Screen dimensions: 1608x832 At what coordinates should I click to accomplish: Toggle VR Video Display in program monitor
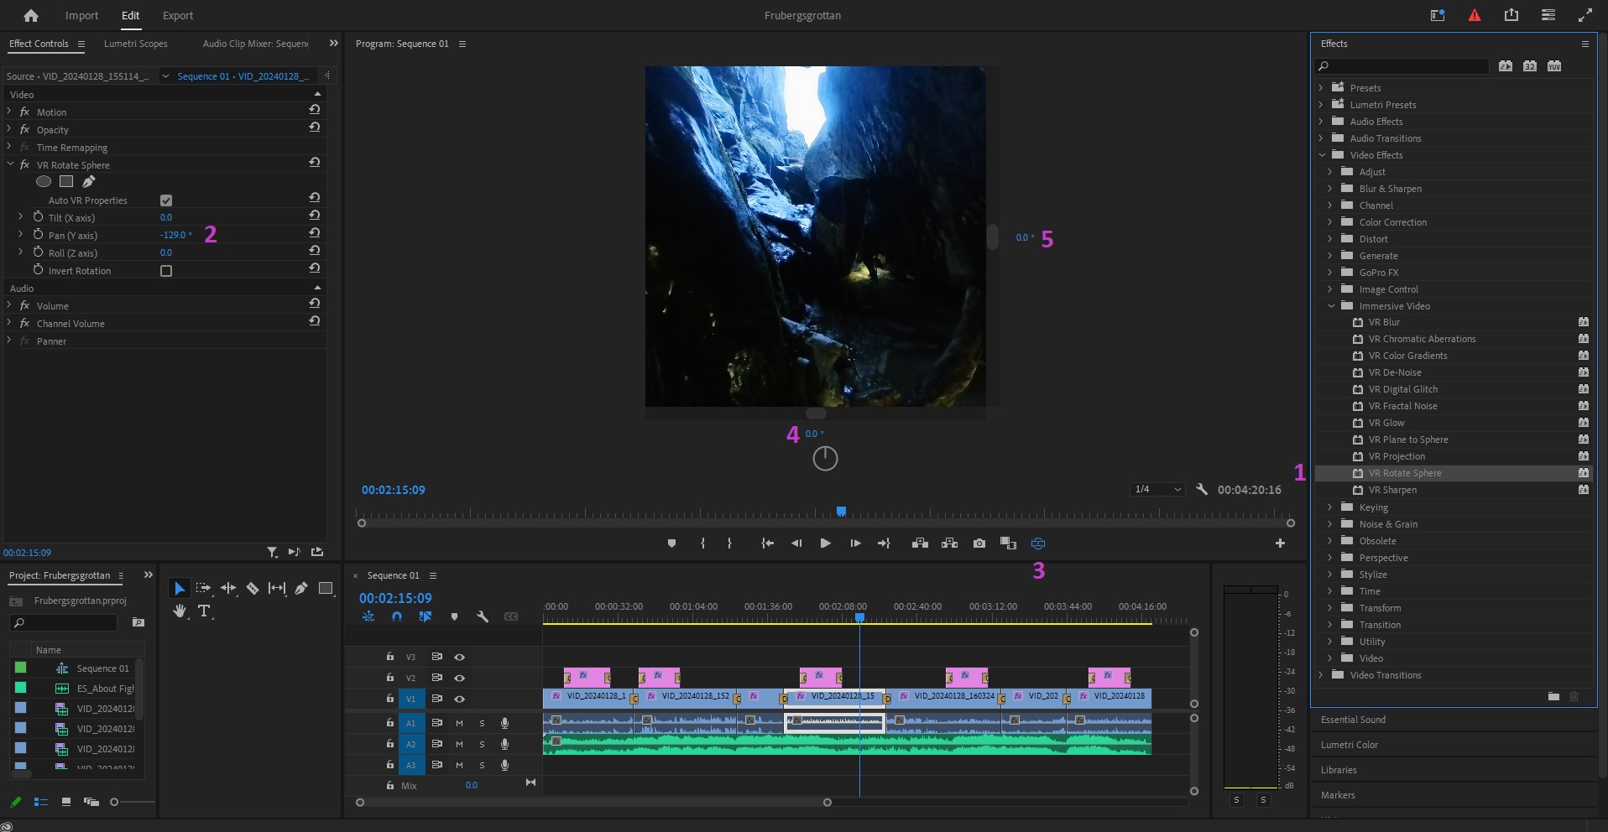1038,543
